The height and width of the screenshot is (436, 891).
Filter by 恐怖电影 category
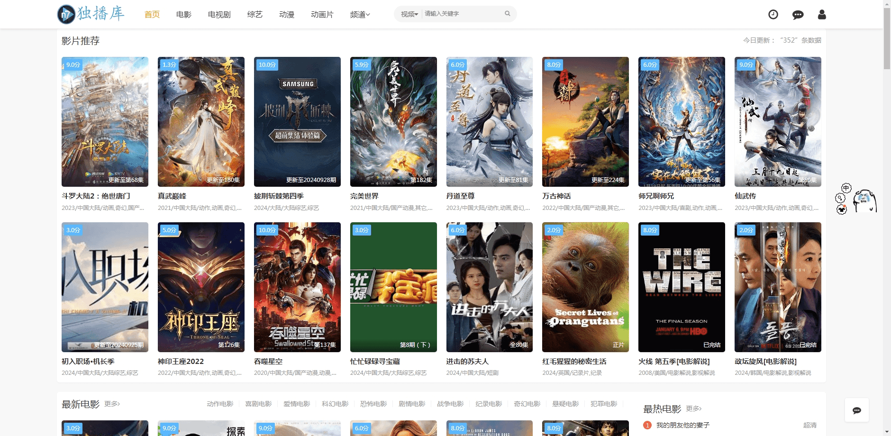pos(373,404)
